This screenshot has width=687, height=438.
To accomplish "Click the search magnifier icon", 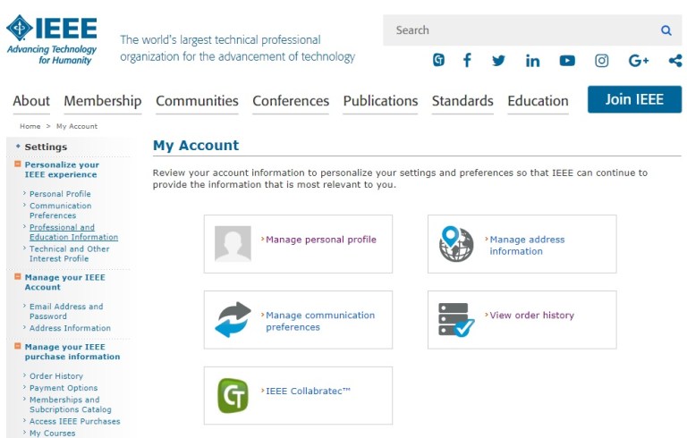I will pos(666,30).
